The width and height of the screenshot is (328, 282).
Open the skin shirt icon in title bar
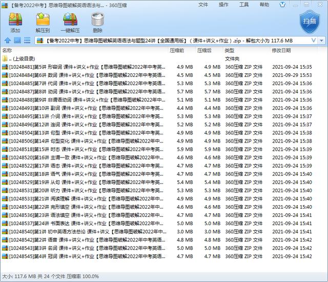coord(282,5)
